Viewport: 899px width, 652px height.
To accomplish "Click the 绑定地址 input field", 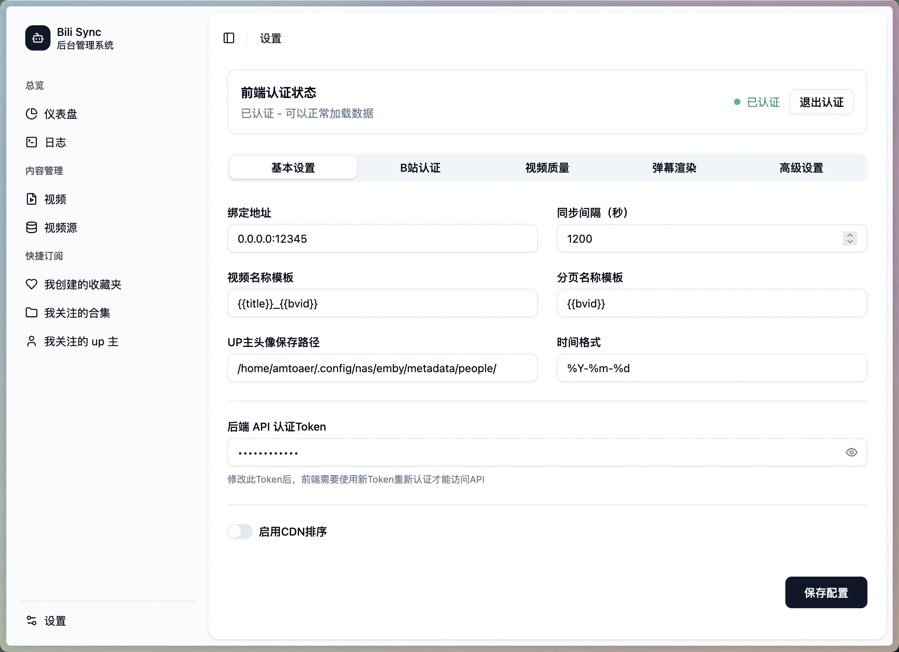I will (x=382, y=239).
